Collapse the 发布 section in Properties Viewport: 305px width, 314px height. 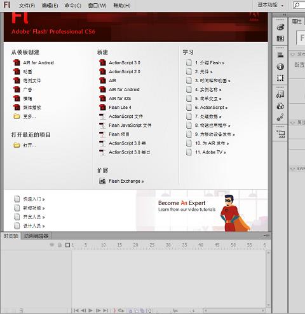(x=293, y=55)
